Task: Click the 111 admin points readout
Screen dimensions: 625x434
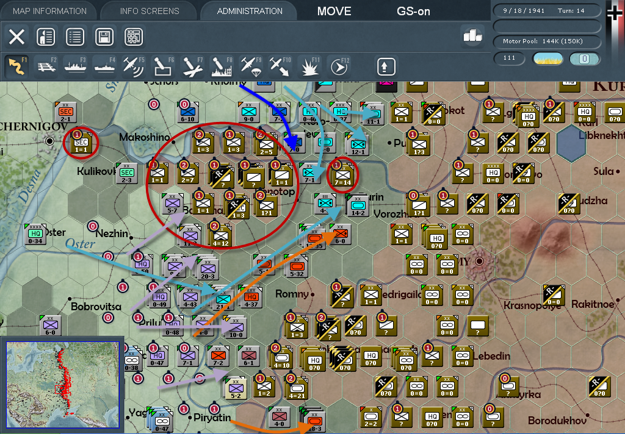Action: (x=510, y=58)
